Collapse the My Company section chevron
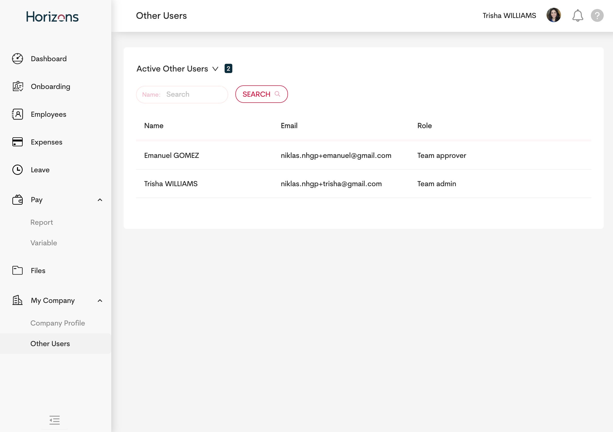This screenshot has height=432, width=613. [100, 301]
